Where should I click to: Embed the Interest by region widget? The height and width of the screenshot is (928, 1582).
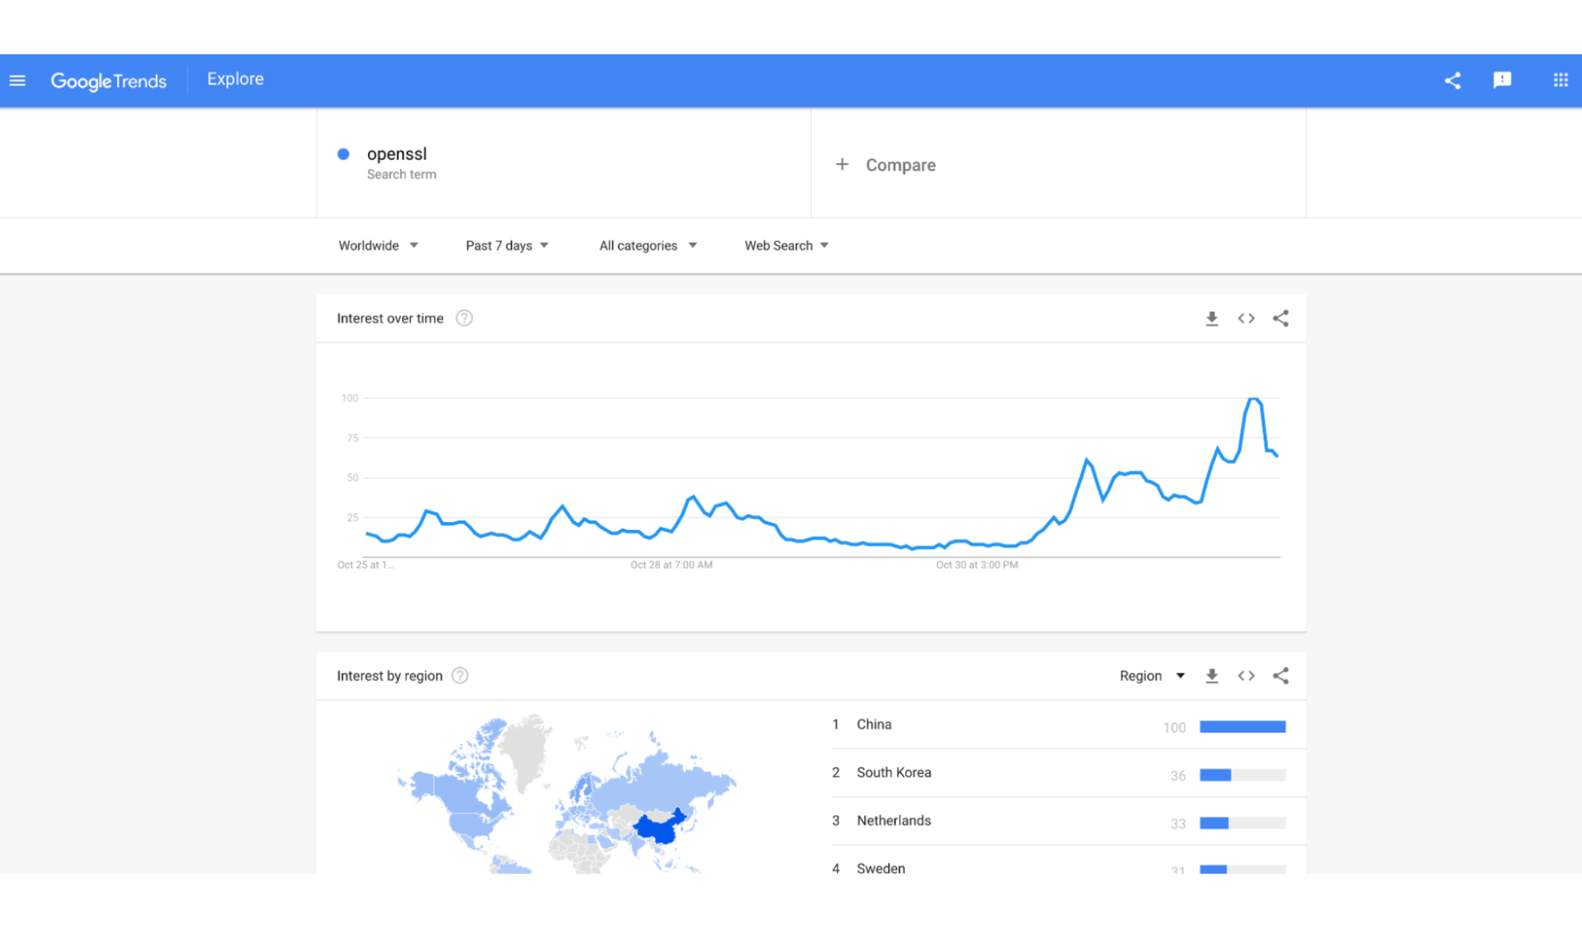tap(1246, 676)
